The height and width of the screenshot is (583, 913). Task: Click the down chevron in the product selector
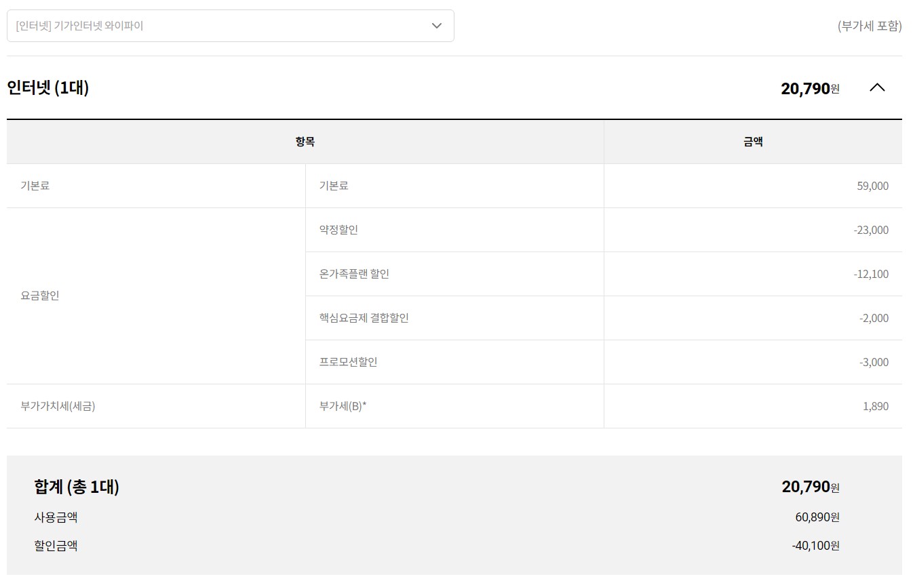click(x=437, y=26)
